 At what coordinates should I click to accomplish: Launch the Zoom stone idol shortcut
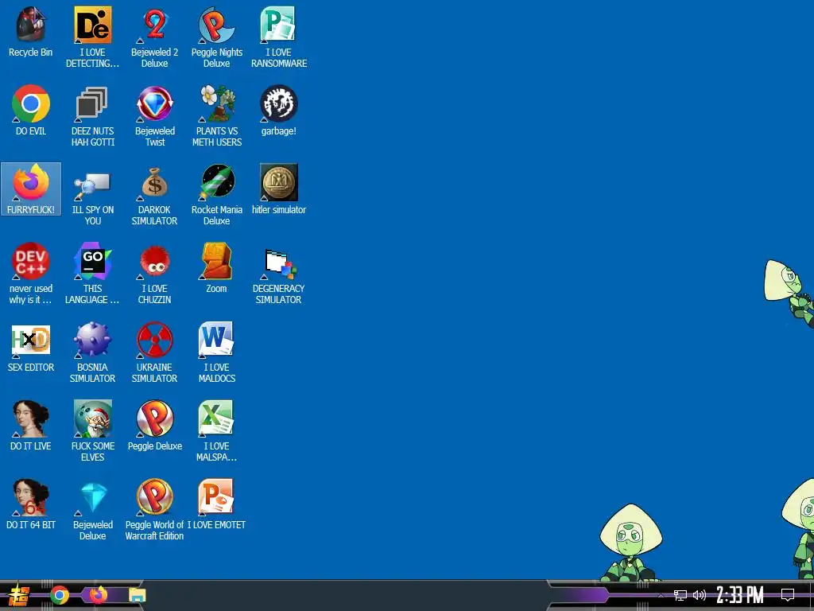[216, 268]
